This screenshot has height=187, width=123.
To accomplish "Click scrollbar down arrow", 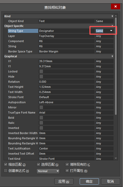I will tap(116, 158).
